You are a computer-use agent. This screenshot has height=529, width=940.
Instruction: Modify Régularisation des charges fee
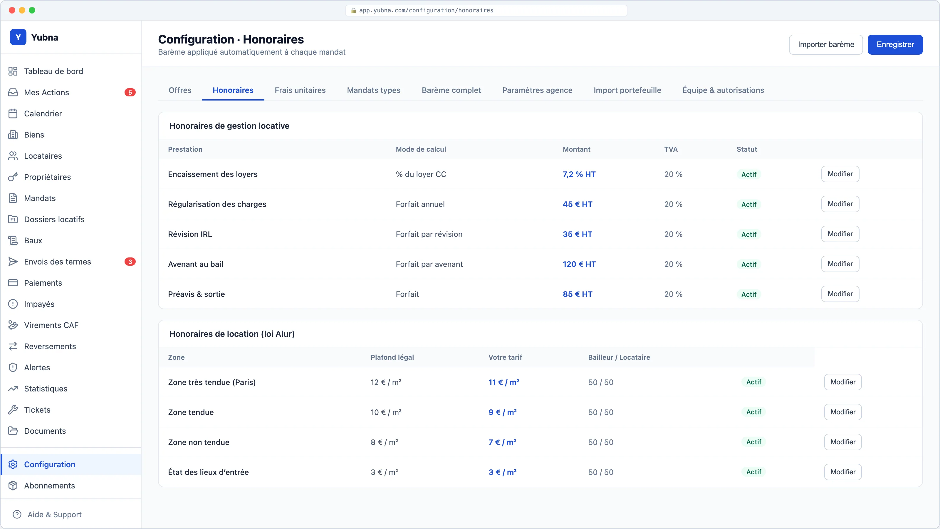click(x=840, y=204)
